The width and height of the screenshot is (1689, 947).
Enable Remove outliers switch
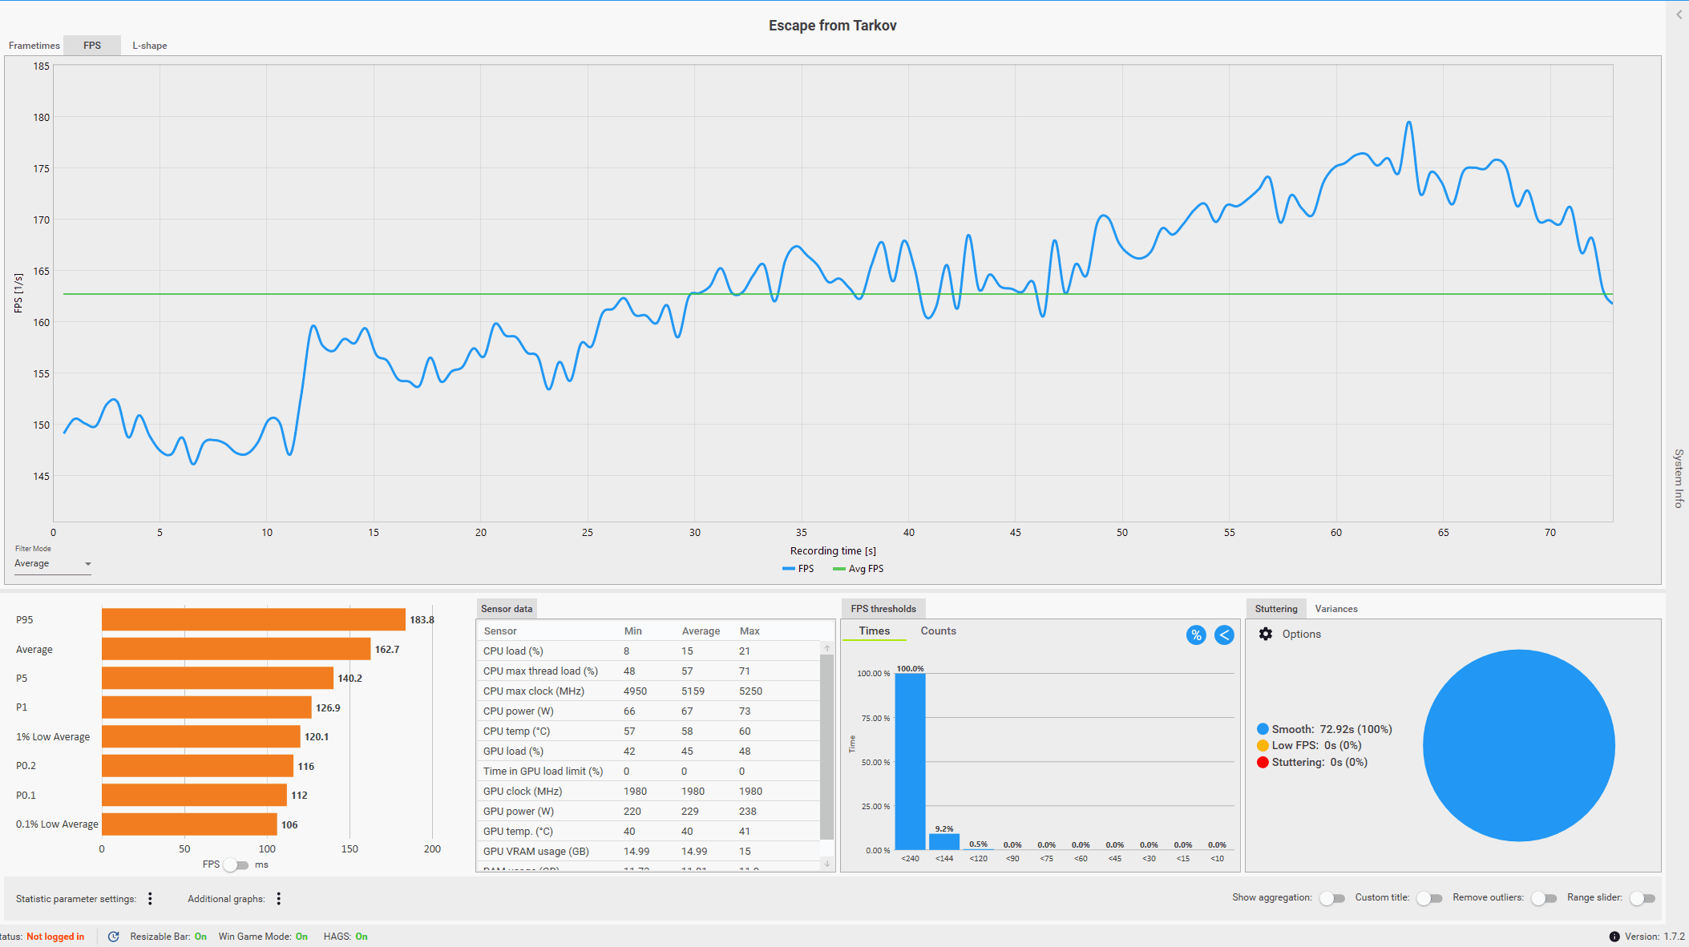coord(1544,898)
